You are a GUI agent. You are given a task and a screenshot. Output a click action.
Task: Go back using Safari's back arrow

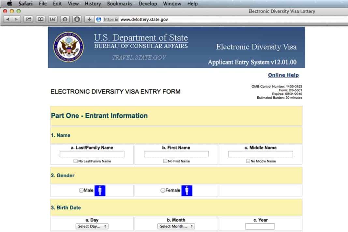click(8, 19)
